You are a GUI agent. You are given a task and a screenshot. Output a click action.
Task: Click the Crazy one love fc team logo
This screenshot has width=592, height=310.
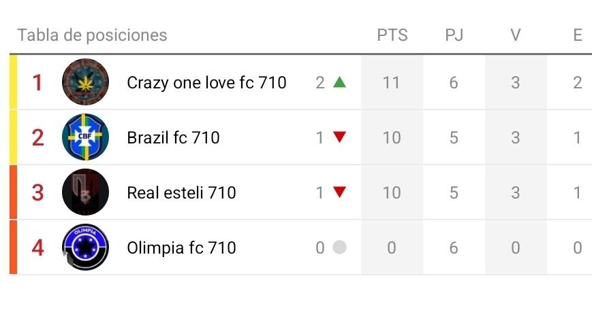tap(85, 82)
